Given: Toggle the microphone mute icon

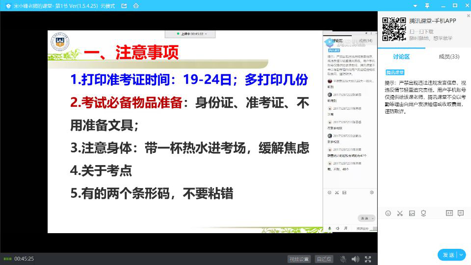Looking at the screenshot, I should click(343, 259).
